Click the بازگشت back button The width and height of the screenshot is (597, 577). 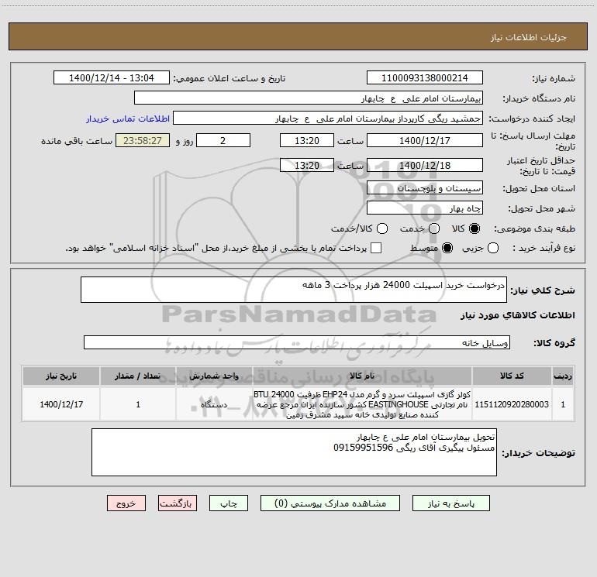[178, 503]
